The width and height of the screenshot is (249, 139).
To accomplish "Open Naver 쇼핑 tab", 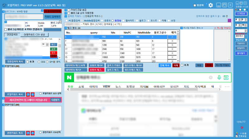I will tap(81, 87).
